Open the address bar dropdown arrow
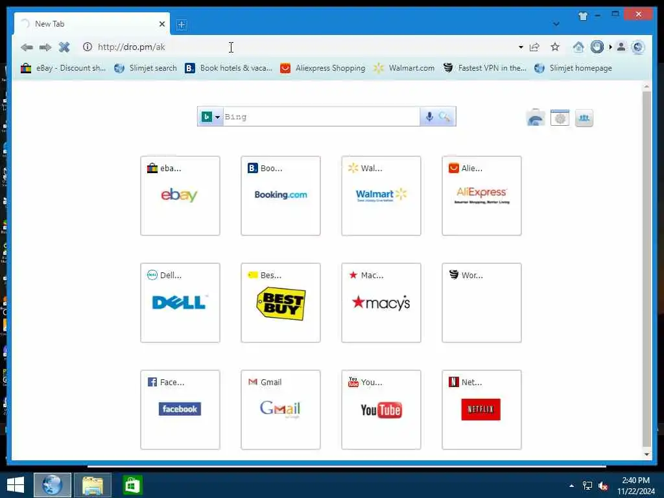The height and width of the screenshot is (498, 664). [521, 47]
